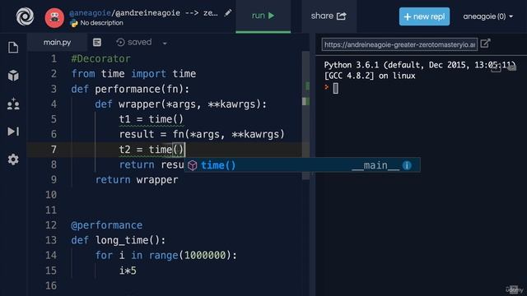Screen dimensions: 527x296
Task: Open the Repl.it home logo
Action: [25, 16]
